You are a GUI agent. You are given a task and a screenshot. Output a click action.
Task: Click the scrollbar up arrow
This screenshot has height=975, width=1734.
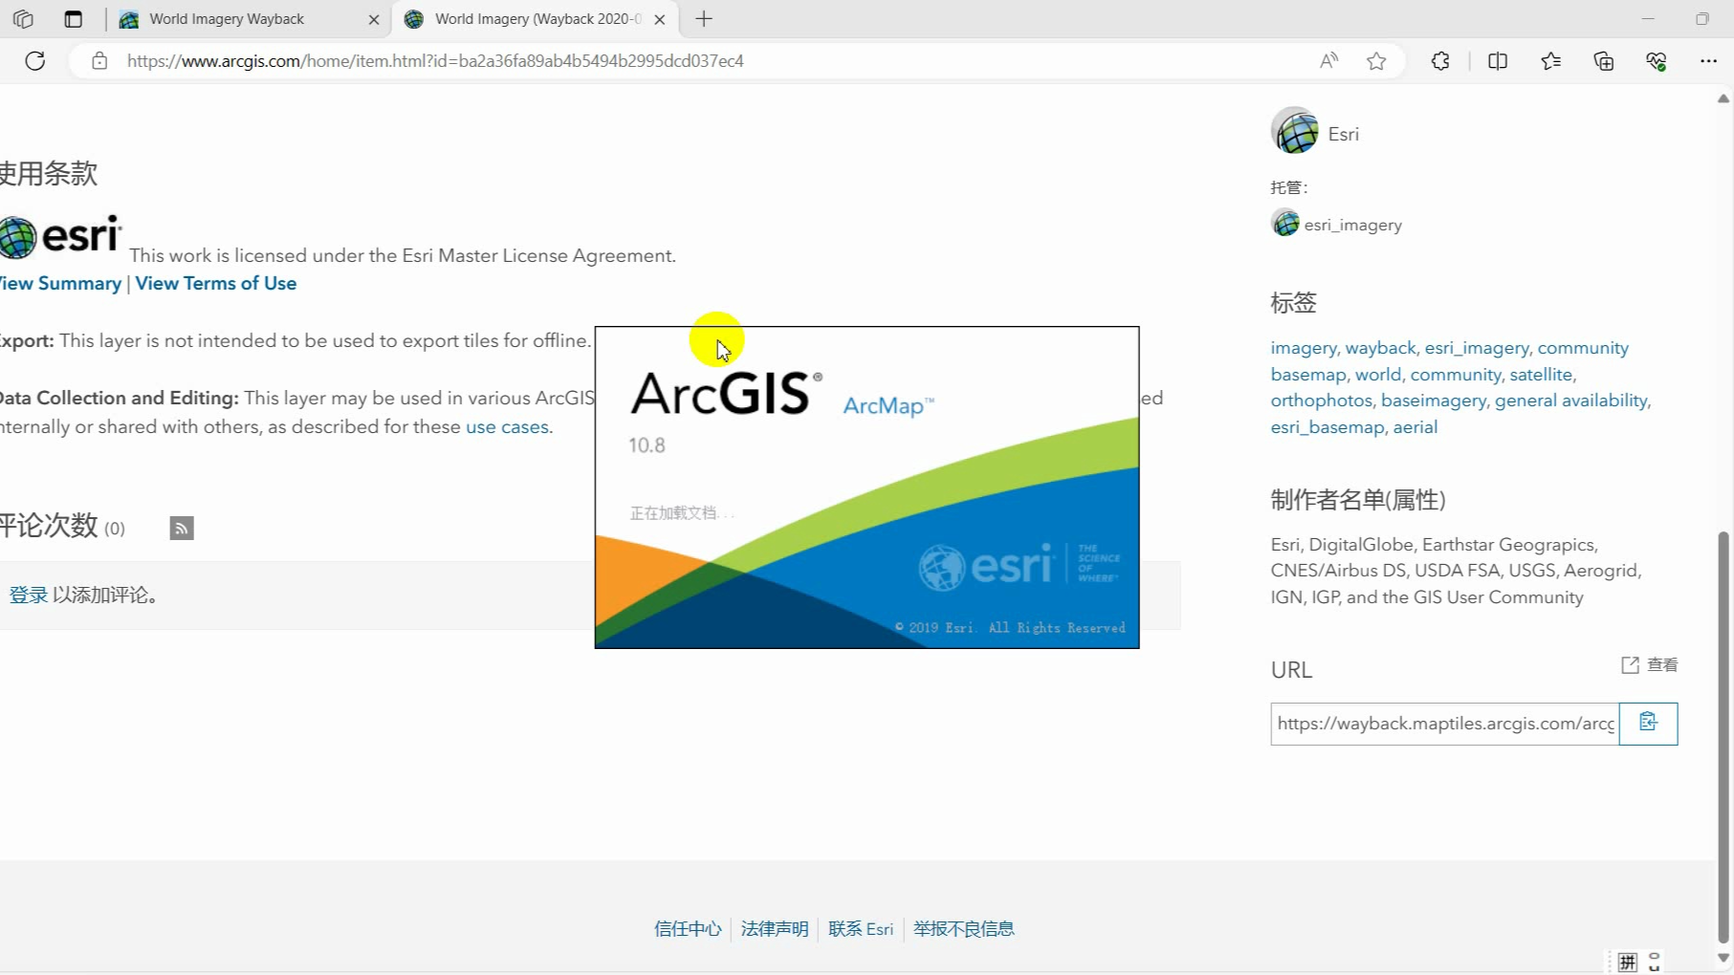coord(1723,98)
